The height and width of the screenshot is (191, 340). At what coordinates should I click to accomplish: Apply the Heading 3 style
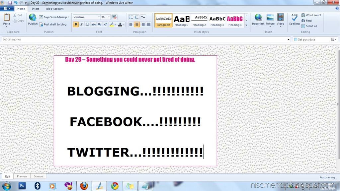[217, 20]
